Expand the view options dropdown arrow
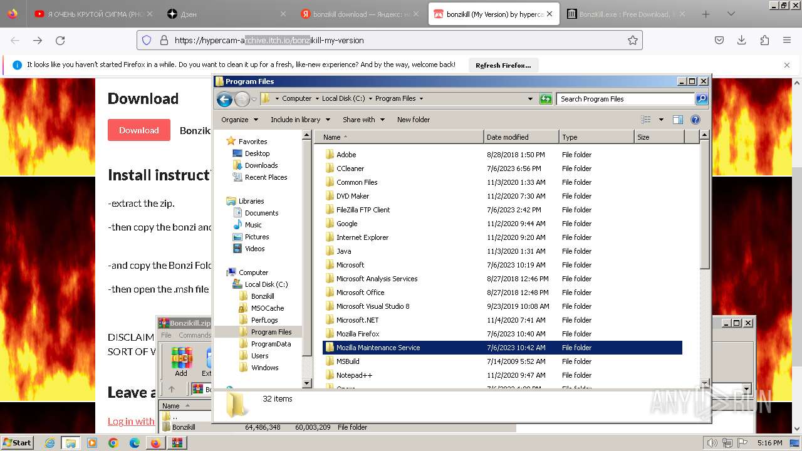The height and width of the screenshot is (451, 802). (x=660, y=120)
